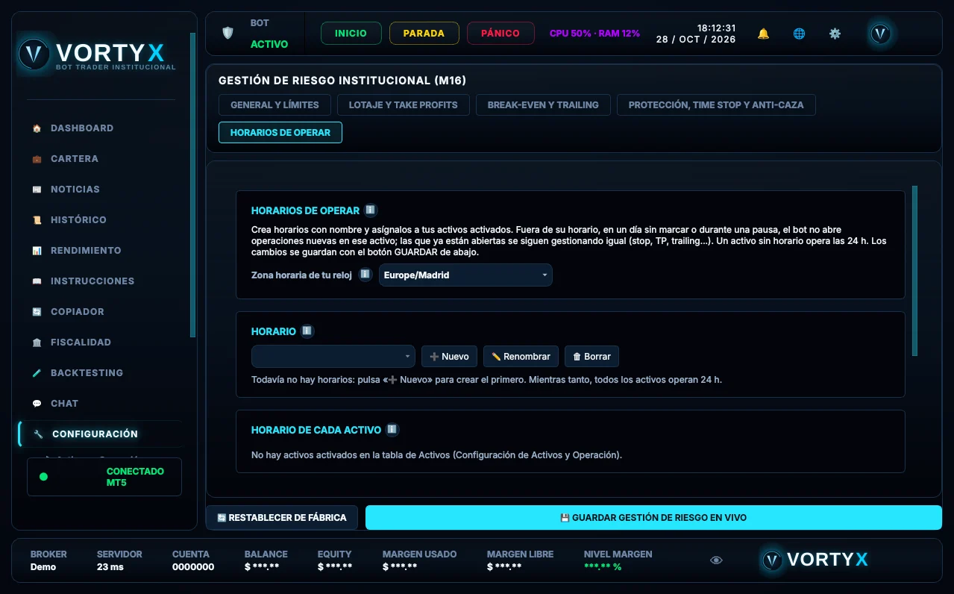
Task: Click GESTIÓN DE RIESGO INSTITUCIONAL (M16) heading
Action: tap(342, 81)
